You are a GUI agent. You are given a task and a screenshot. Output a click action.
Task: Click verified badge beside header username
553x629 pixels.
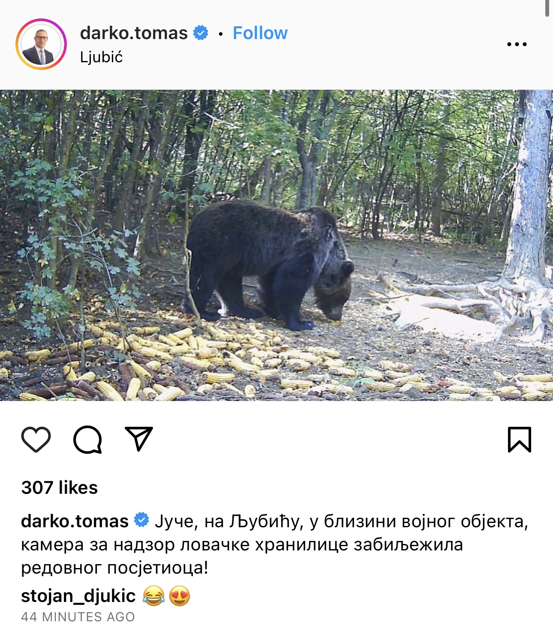[x=201, y=33]
